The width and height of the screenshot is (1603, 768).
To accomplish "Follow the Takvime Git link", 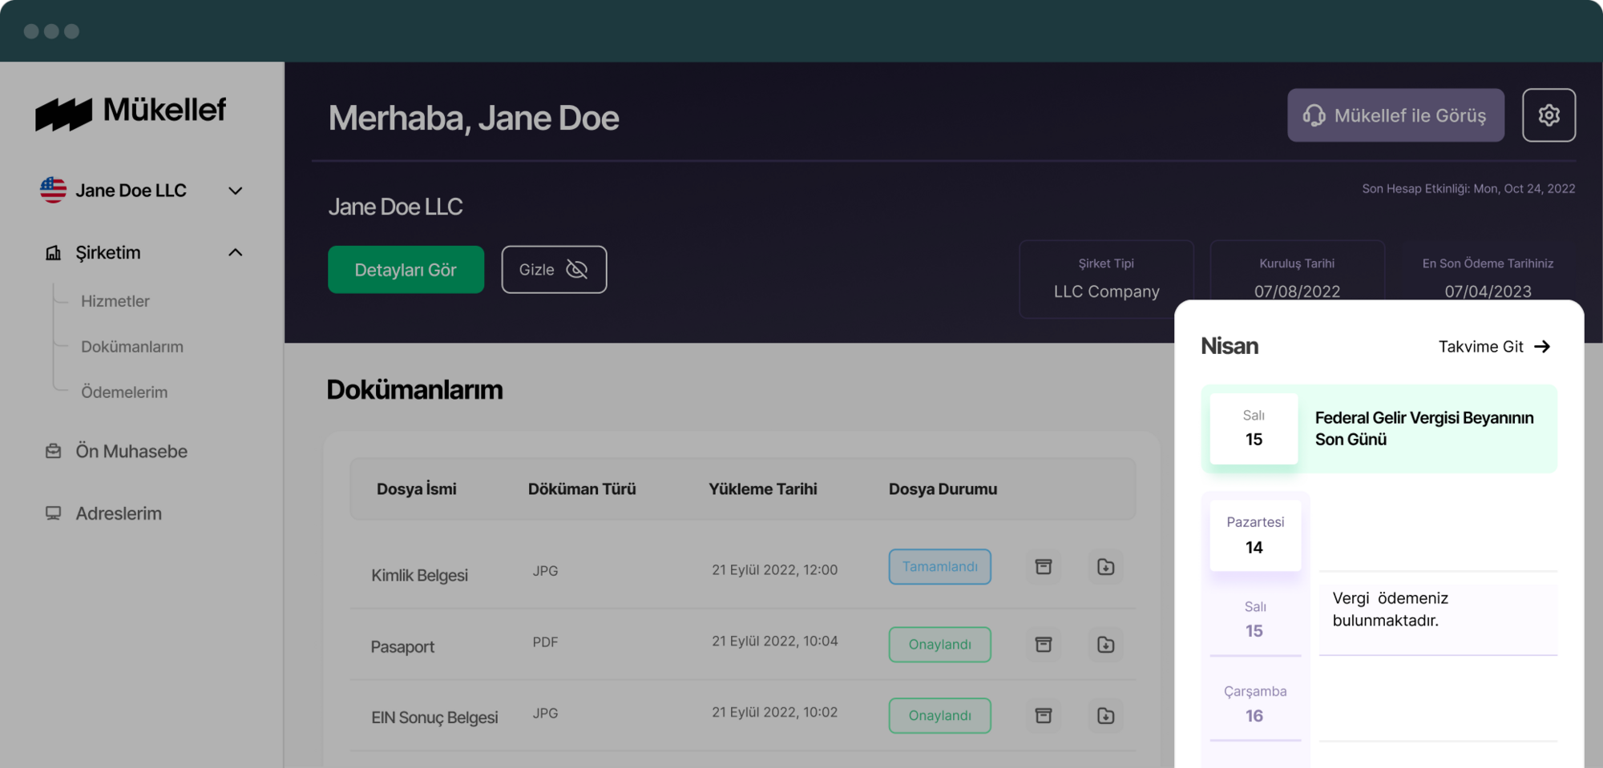I will (1494, 347).
